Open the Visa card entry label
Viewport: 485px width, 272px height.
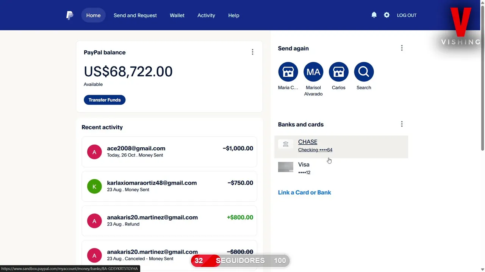point(304,164)
